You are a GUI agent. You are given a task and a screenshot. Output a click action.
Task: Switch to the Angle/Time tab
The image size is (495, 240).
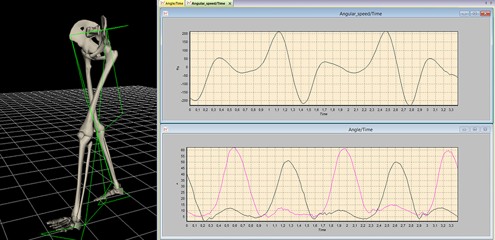point(172,4)
